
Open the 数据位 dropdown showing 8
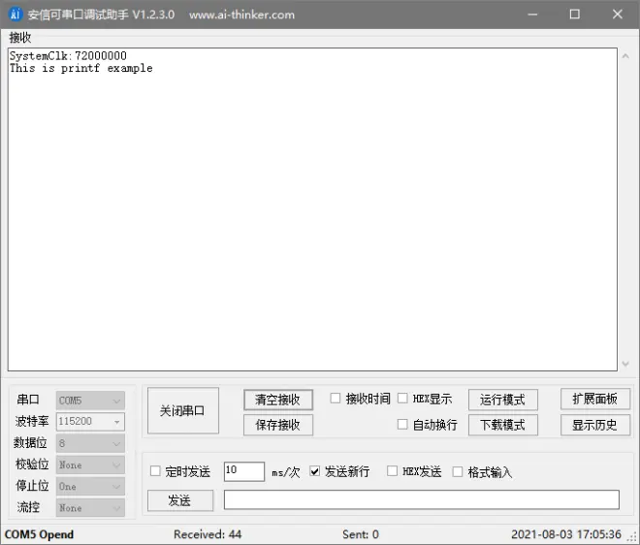(x=90, y=443)
